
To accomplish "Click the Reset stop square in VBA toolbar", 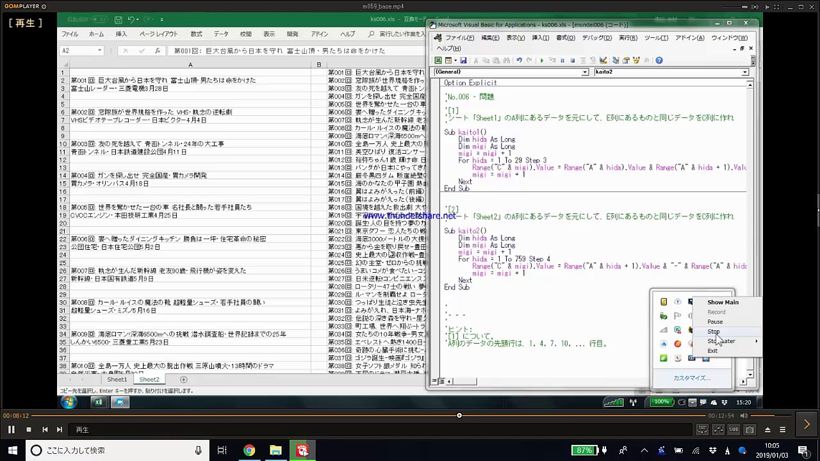I will 572,61.
